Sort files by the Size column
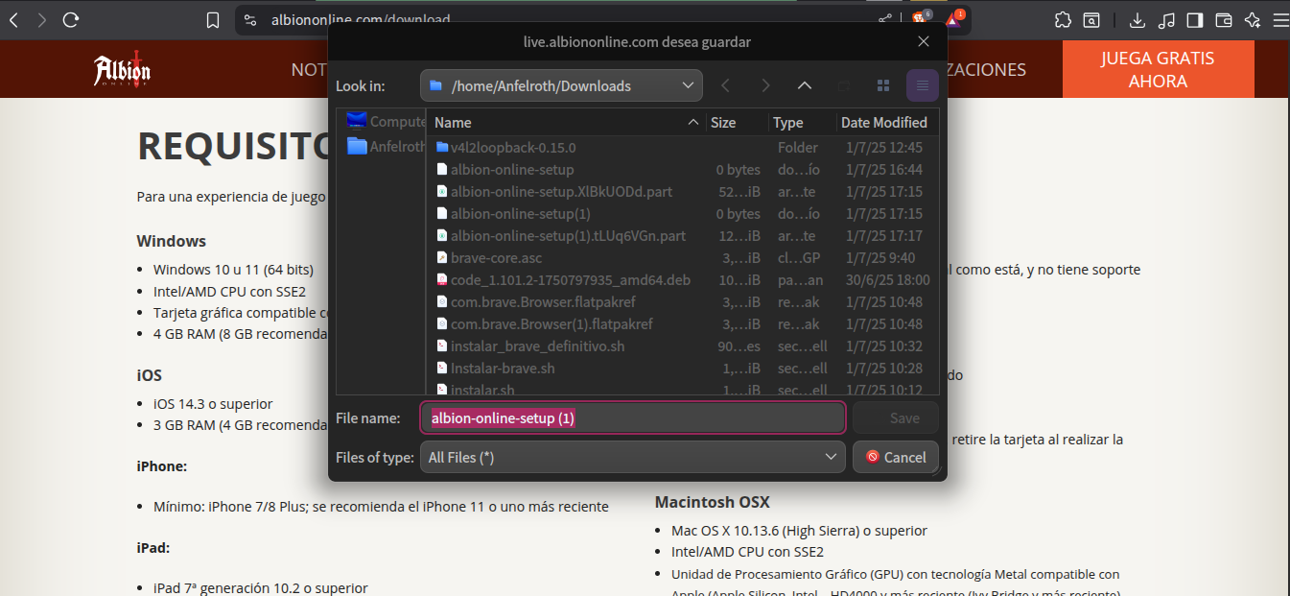 pyautogui.click(x=738, y=122)
